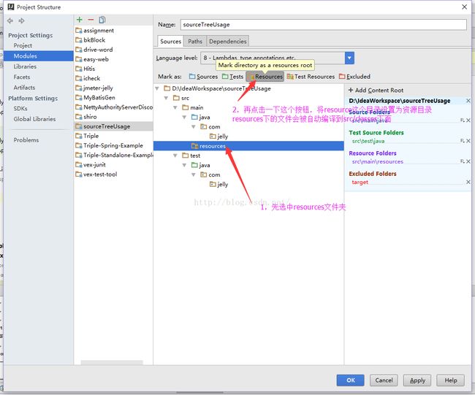This screenshot has width=475, height=395.
Task: Click the Help button
Action: click(451, 380)
